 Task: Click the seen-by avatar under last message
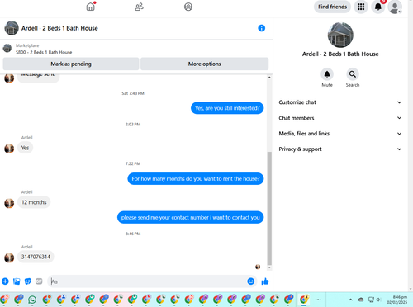pyautogui.click(x=258, y=267)
